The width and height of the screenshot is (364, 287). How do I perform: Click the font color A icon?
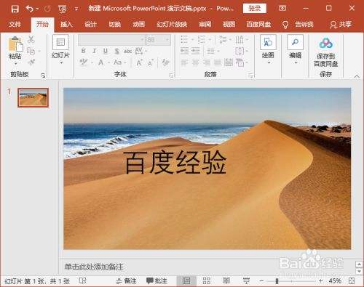click(100, 62)
